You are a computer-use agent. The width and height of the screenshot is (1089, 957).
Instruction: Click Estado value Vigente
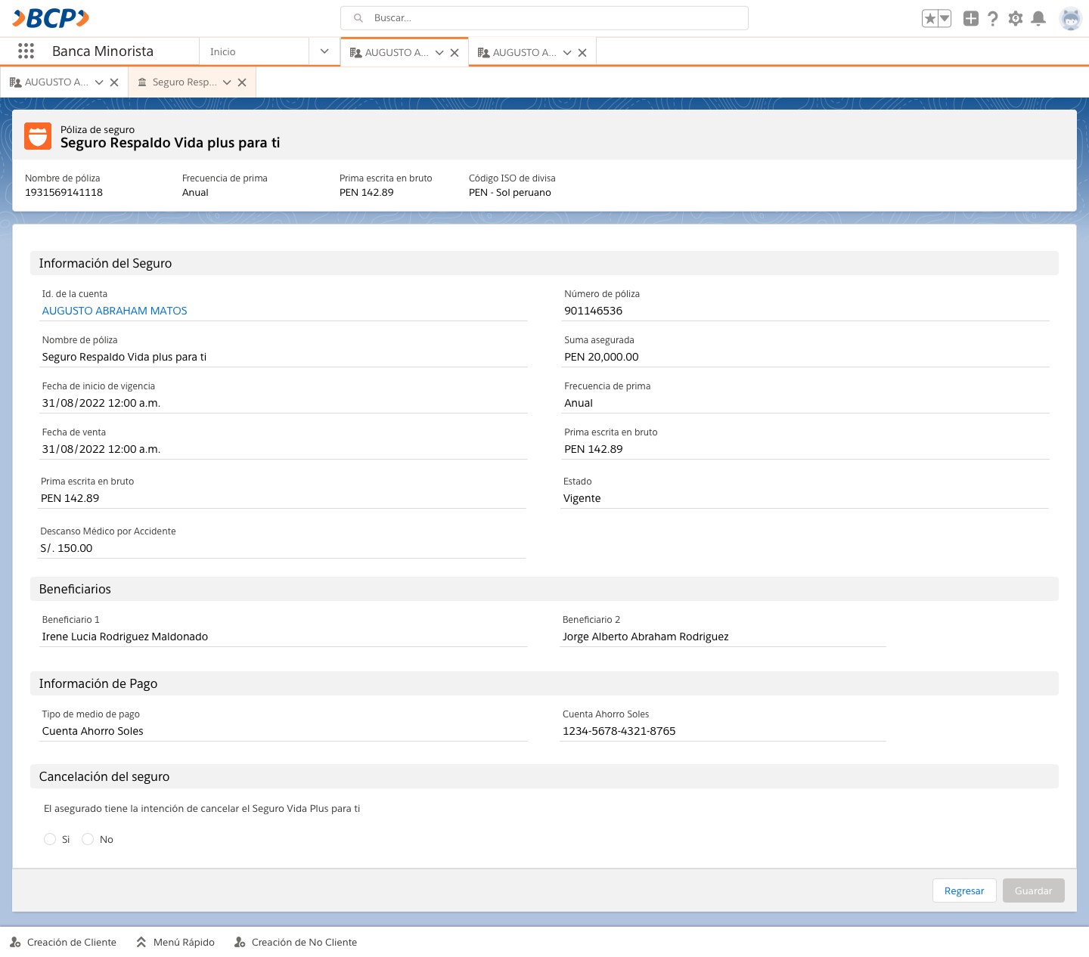coord(582,498)
